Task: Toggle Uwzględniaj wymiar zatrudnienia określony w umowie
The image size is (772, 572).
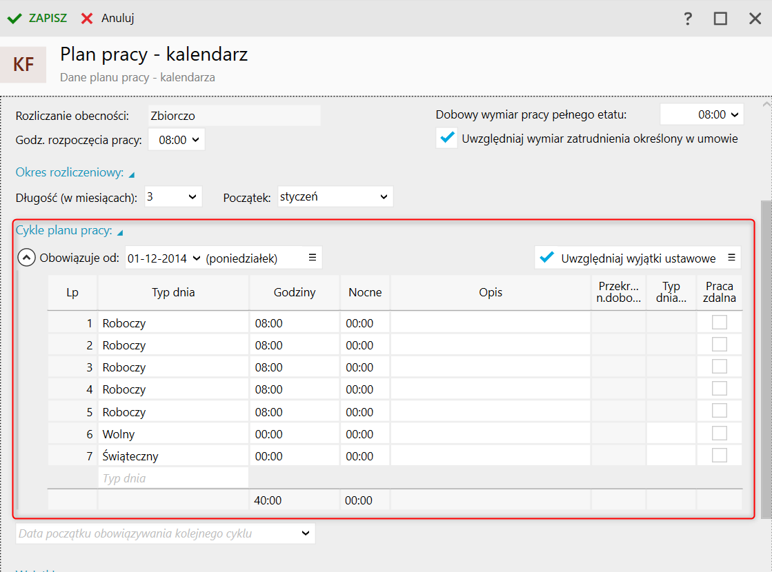Action: tap(447, 139)
